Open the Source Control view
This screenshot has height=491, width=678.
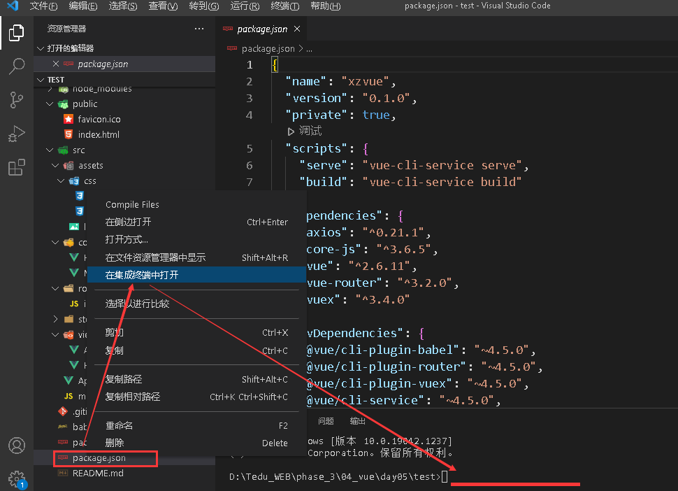click(17, 99)
